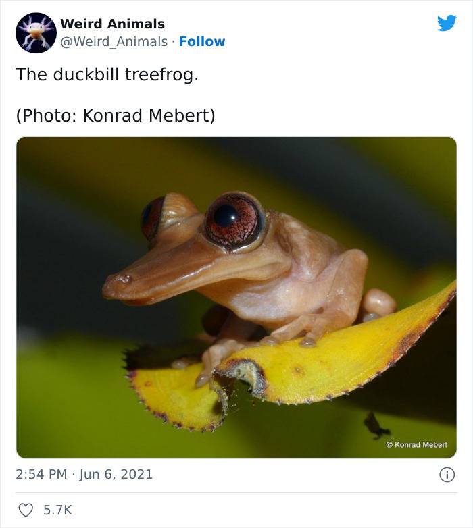473x528 pixels.
Task: Open the 2:54 PM timestamp
Action: [x=41, y=474]
